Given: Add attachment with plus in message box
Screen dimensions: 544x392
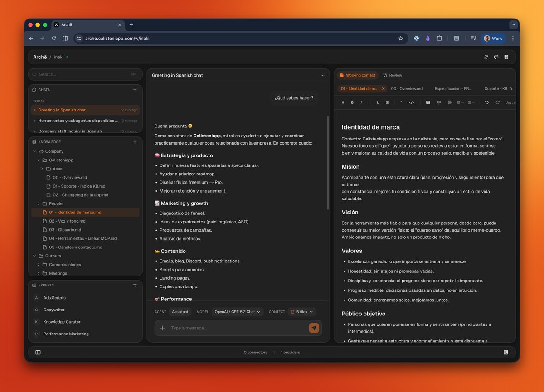Looking at the screenshot, I should 162,328.
